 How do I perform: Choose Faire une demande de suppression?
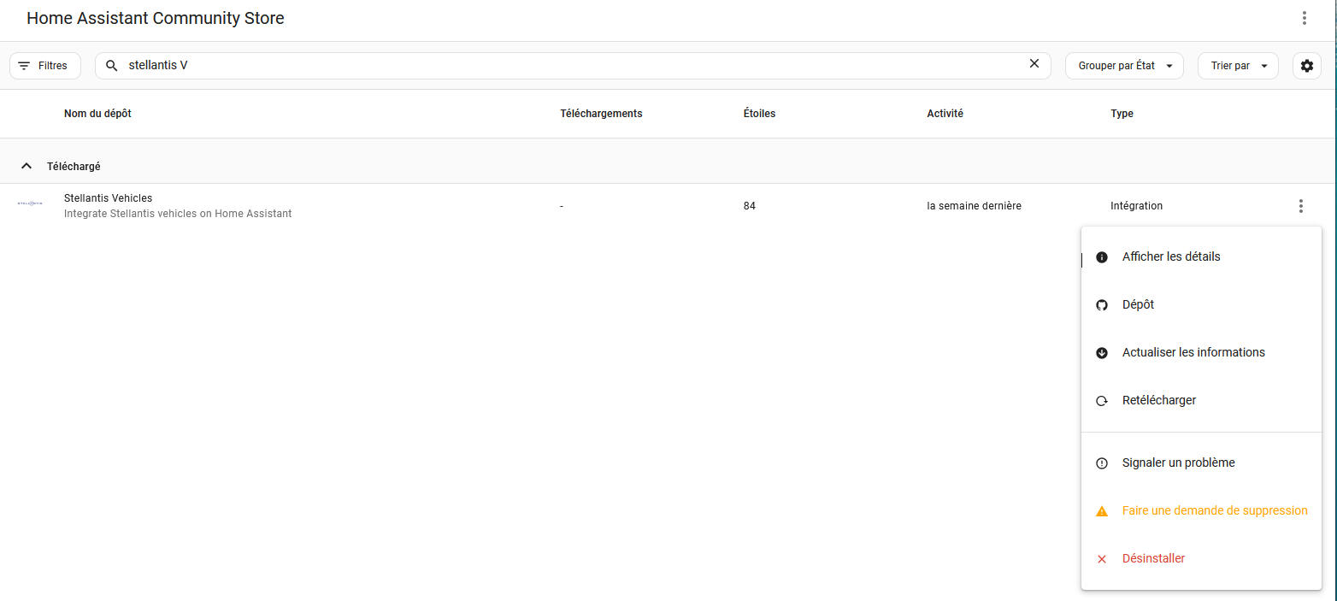pyautogui.click(x=1201, y=510)
